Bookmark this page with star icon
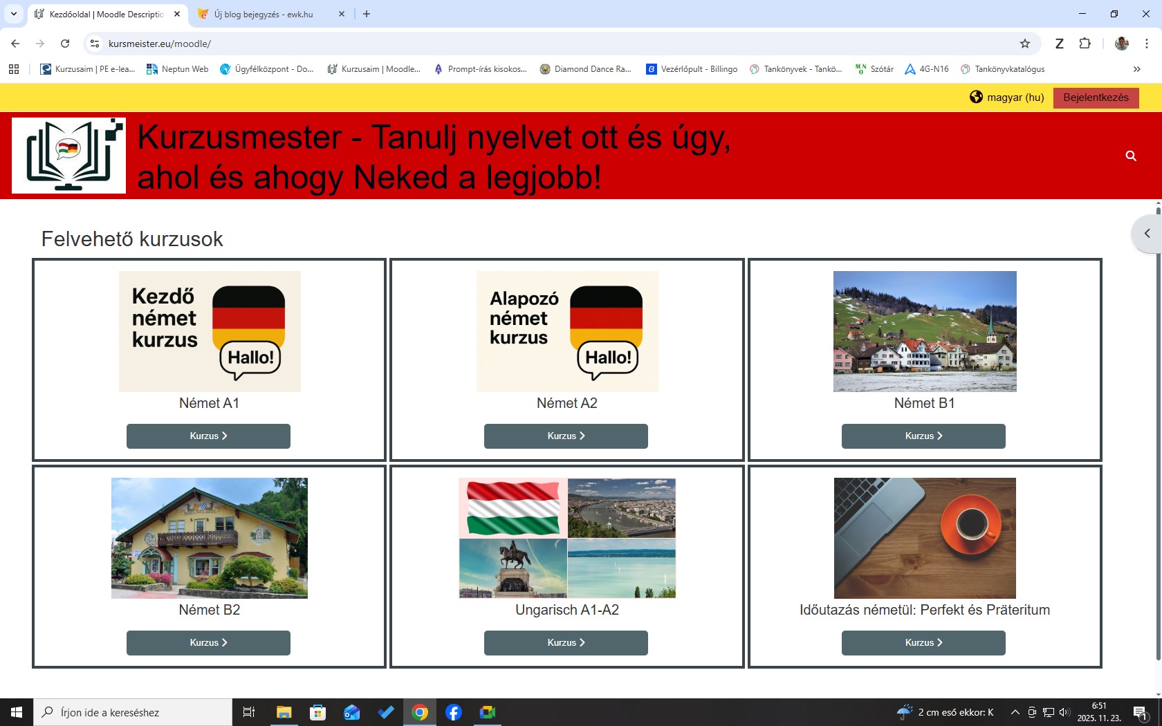Image resolution: width=1162 pixels, height=726 pixels. pyautogui.click(x=1025, y=44)
